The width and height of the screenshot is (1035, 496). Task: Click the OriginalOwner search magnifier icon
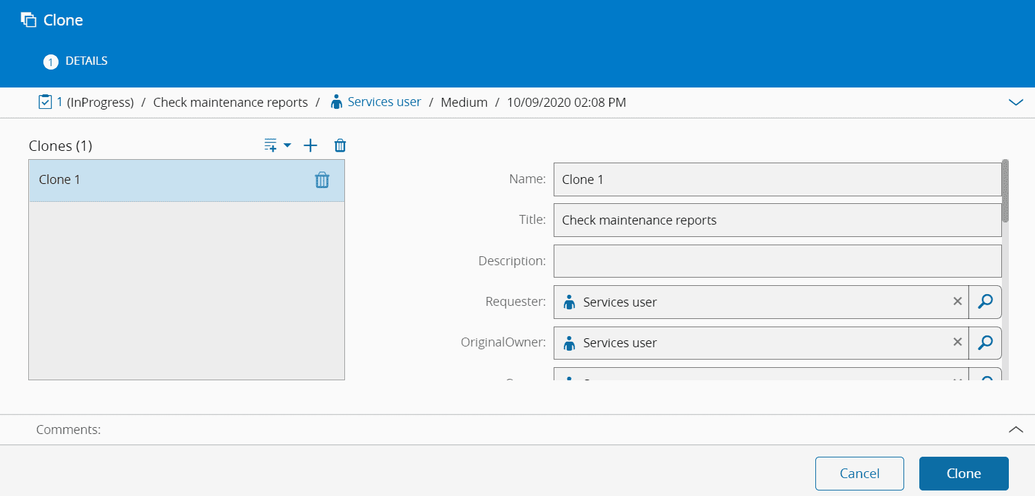985,342
